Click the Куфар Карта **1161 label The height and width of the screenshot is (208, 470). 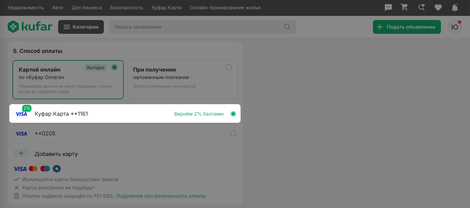(x=61, y=114)
